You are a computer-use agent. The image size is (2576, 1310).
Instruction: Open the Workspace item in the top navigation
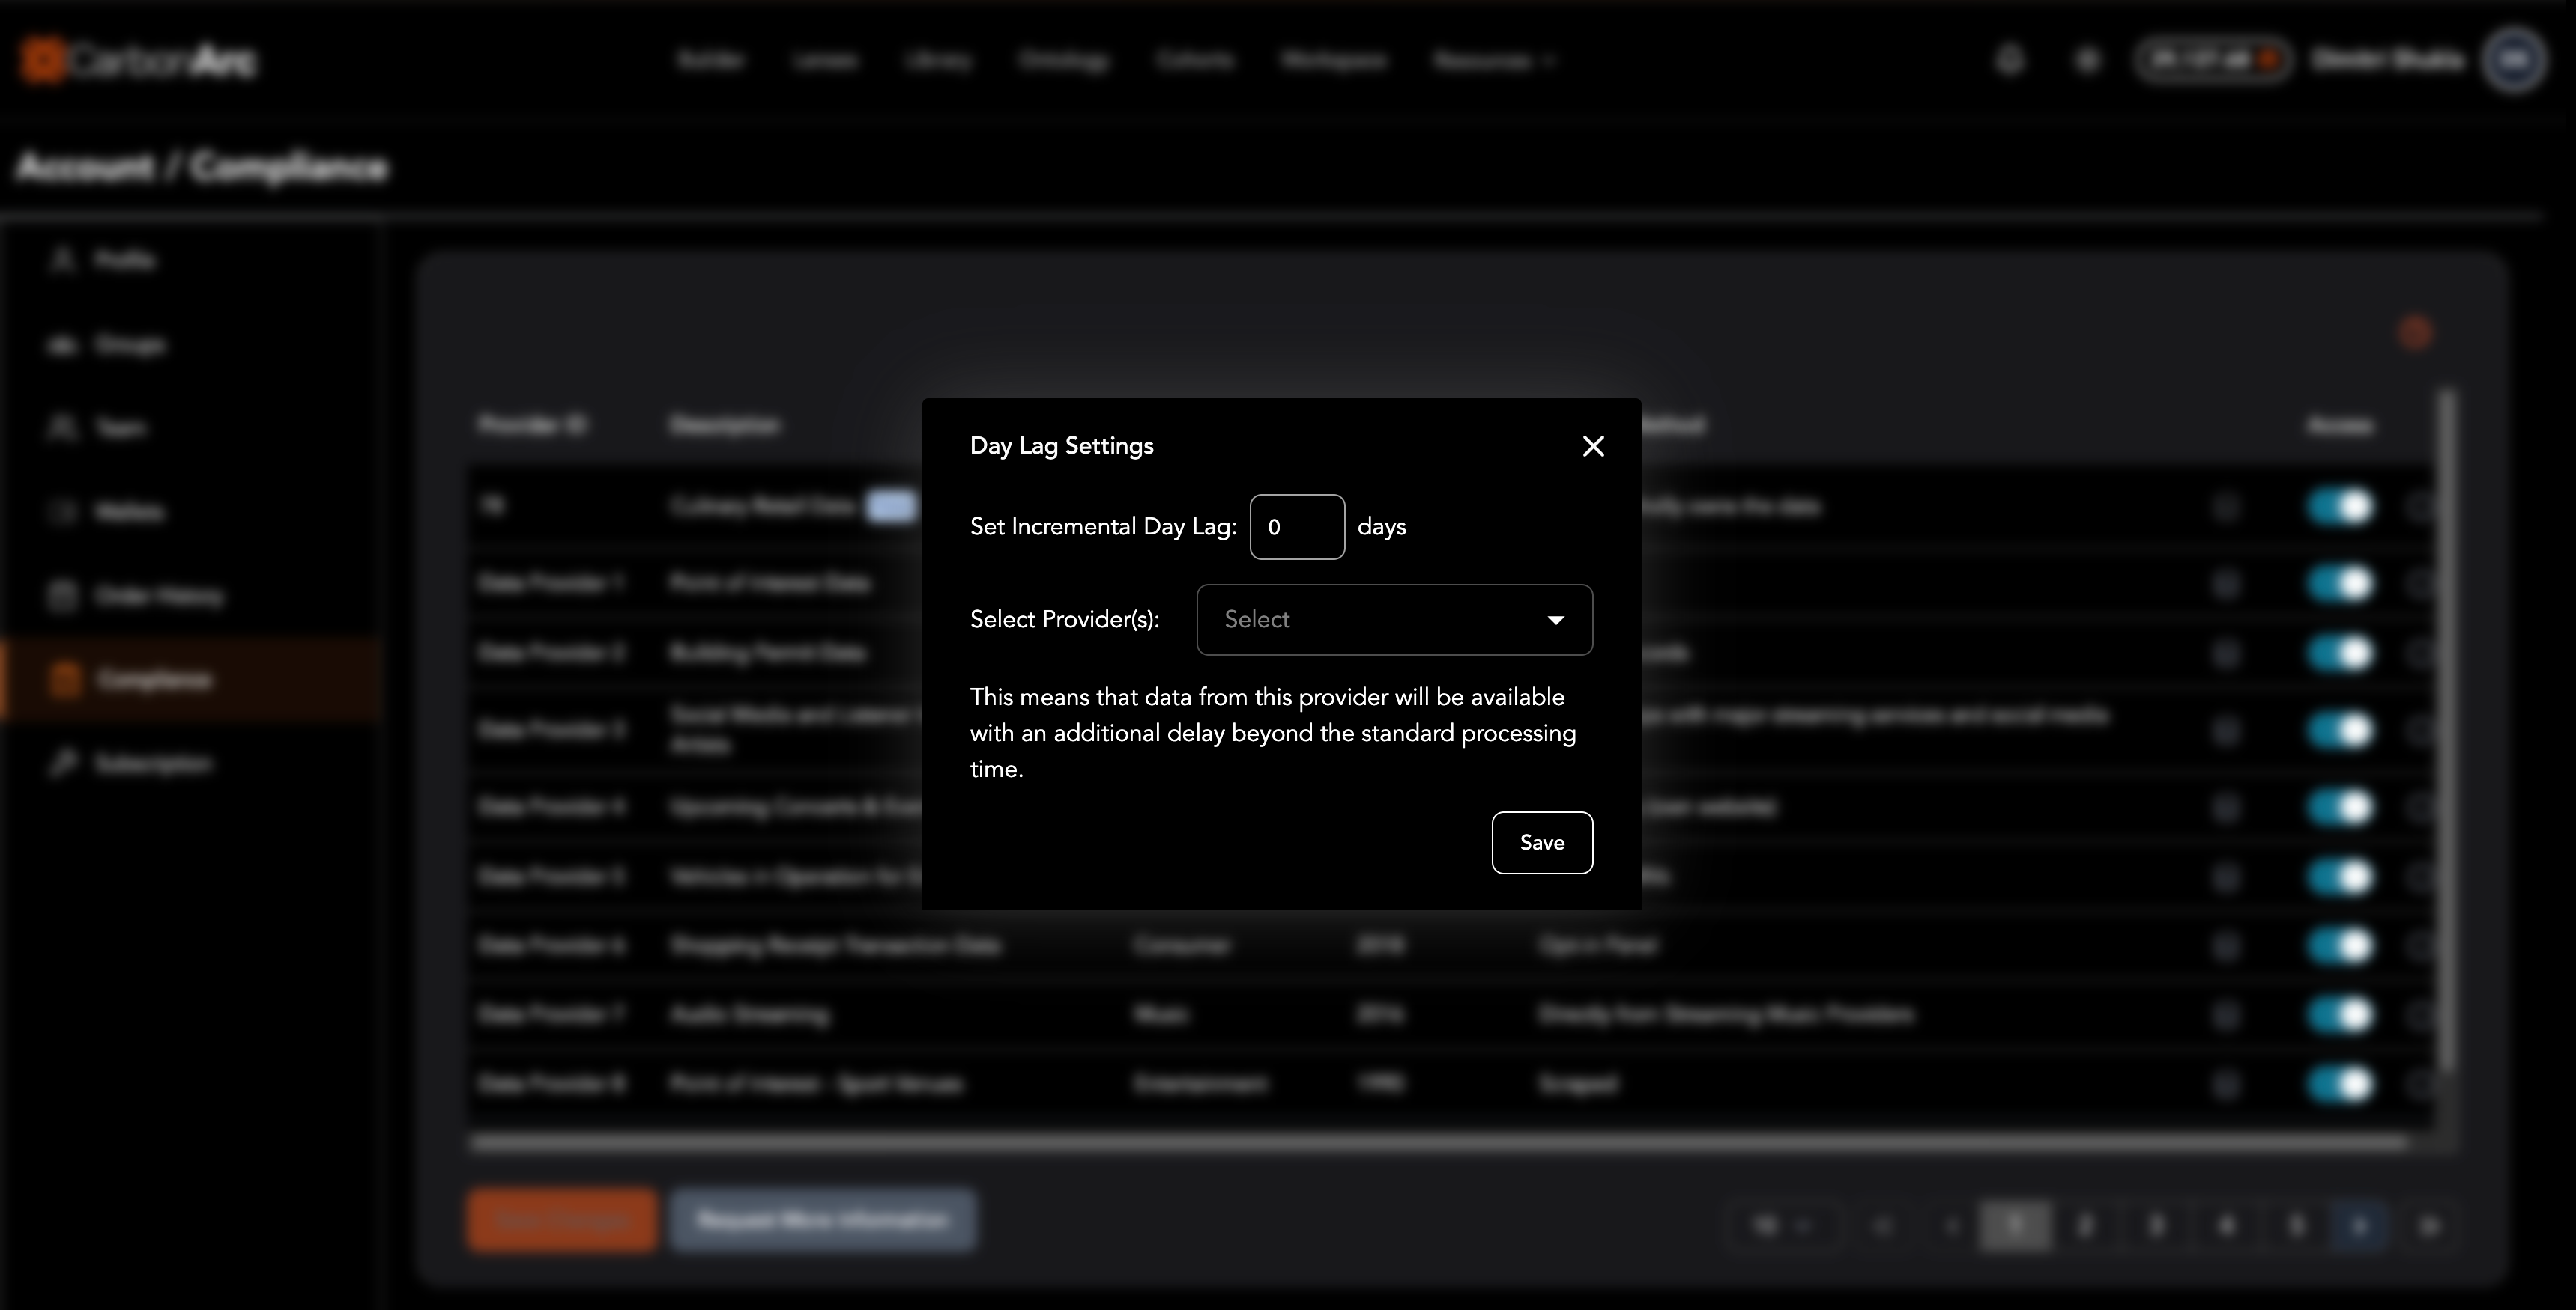point(1333,61)
